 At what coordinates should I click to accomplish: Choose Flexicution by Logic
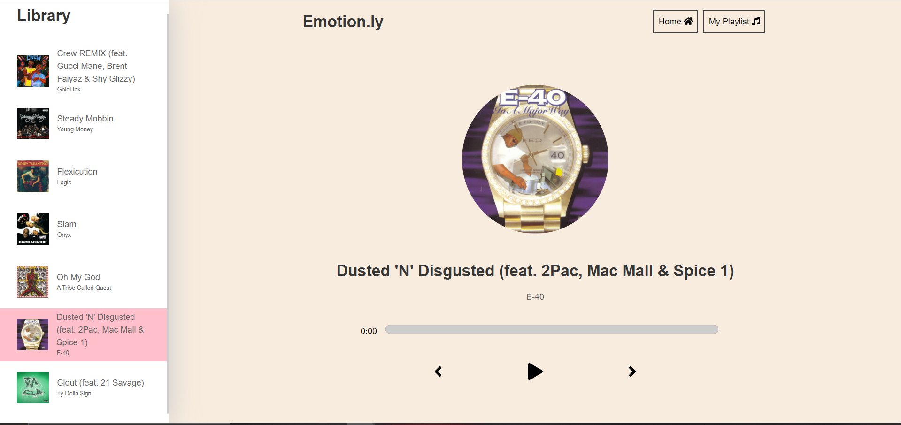(84, 176)
